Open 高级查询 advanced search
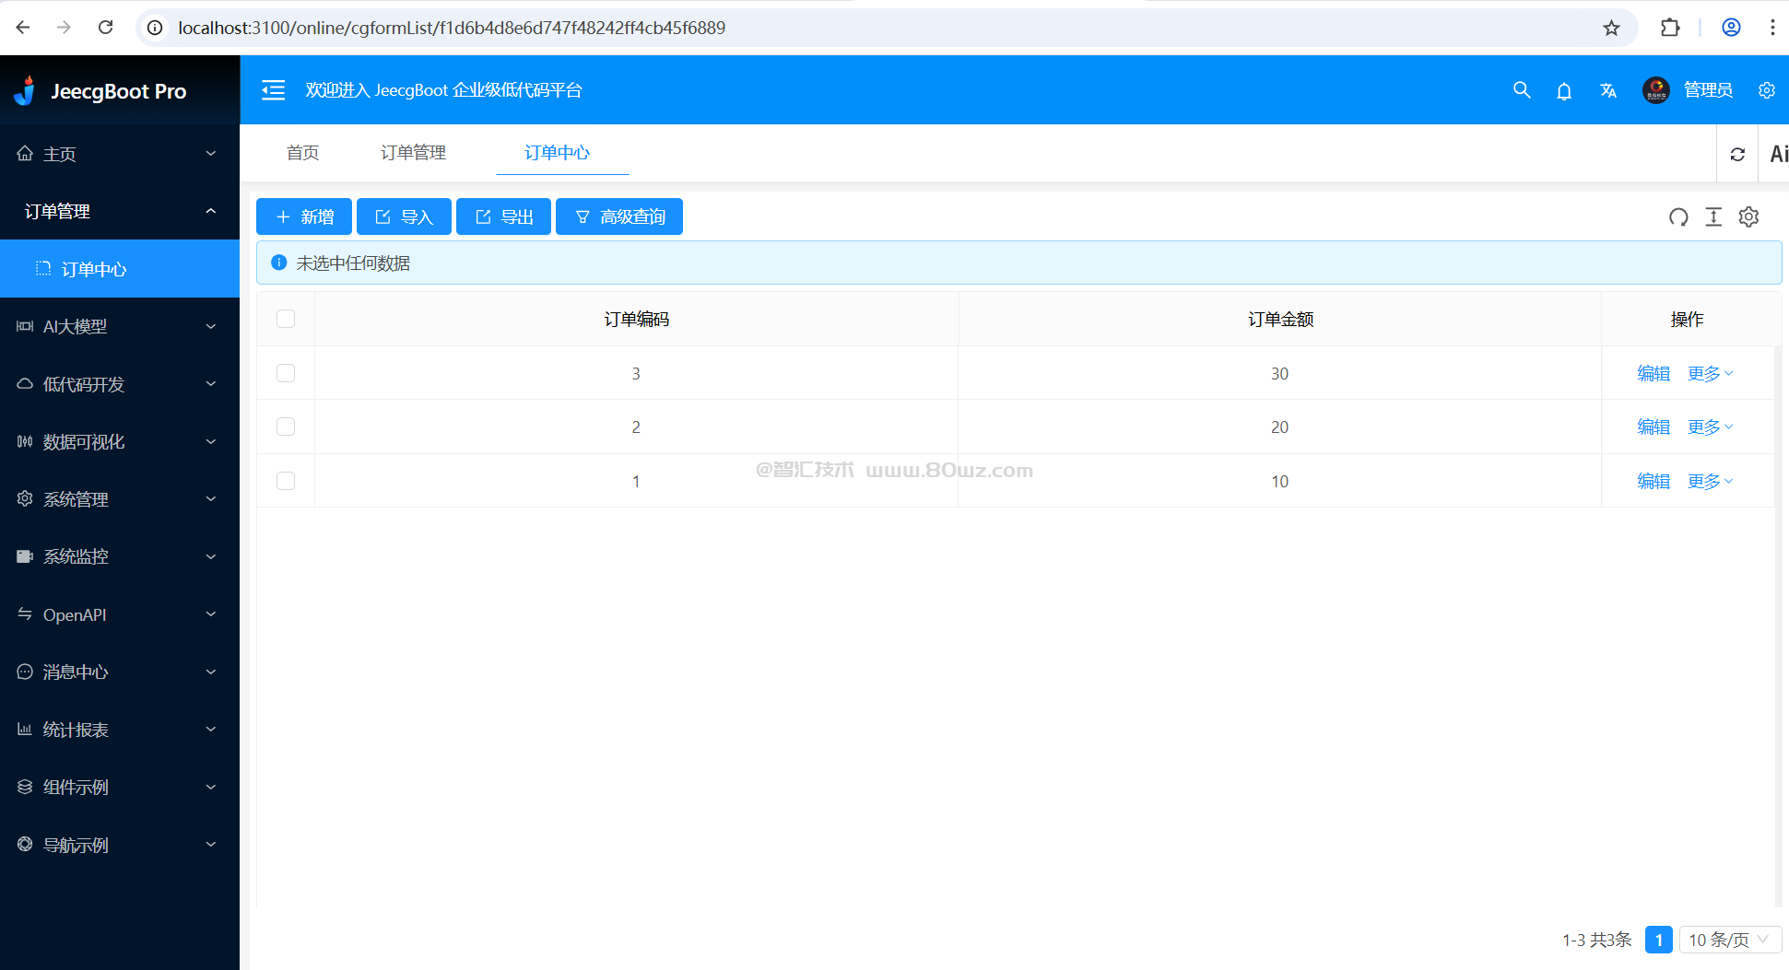Image resolution: width=1789 pixels, height=970 pixels. point(619,216)
